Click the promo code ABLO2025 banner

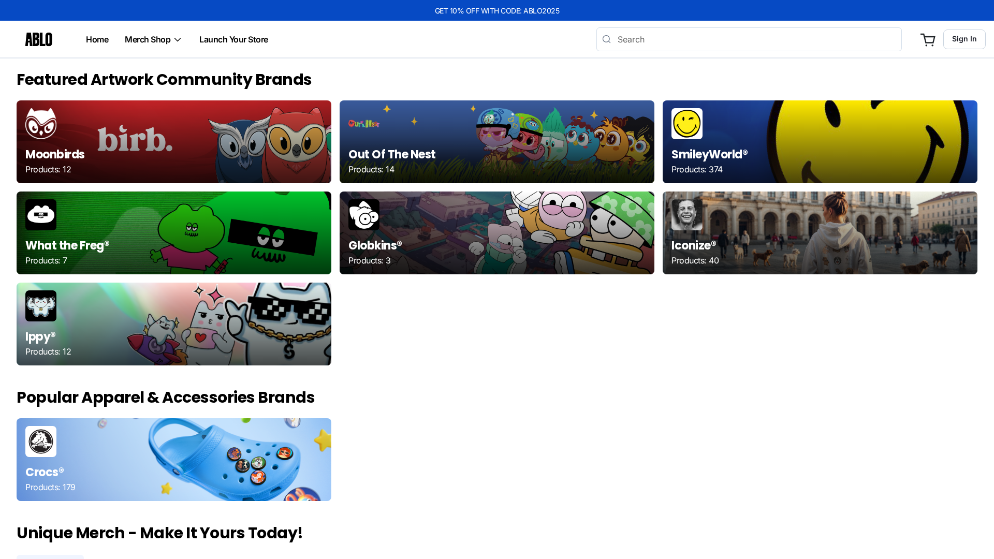point(497,10)
